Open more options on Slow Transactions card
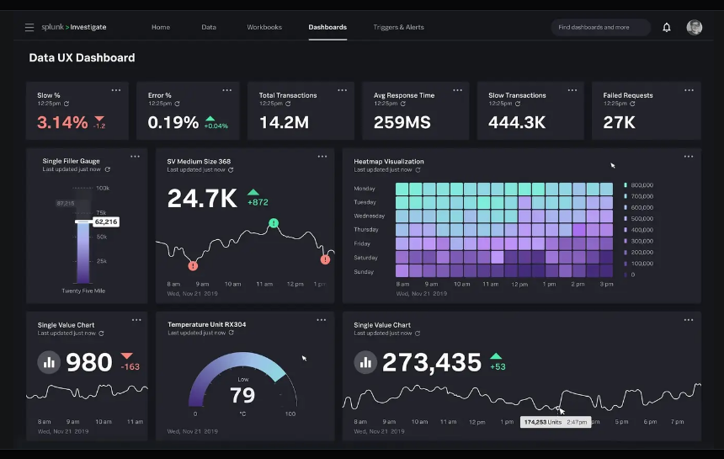Screen dimensions: 724x459 coord(572,90)
